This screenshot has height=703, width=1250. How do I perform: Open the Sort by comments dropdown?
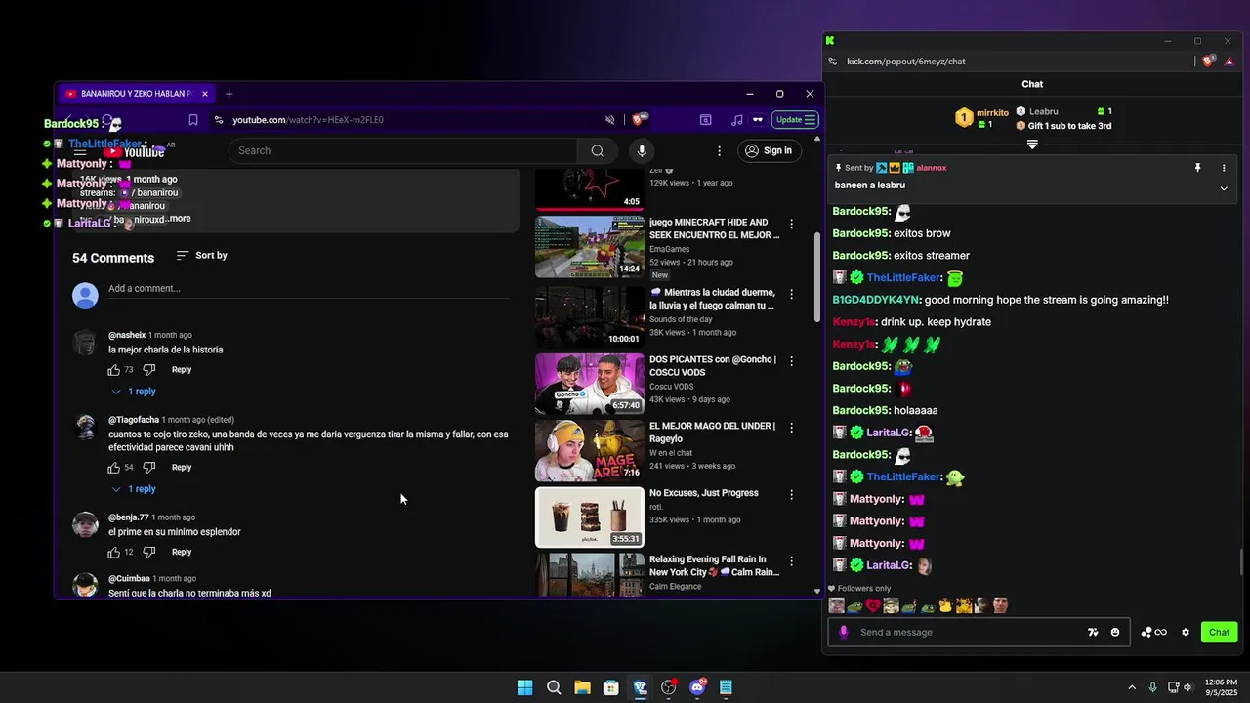[202, 256]
